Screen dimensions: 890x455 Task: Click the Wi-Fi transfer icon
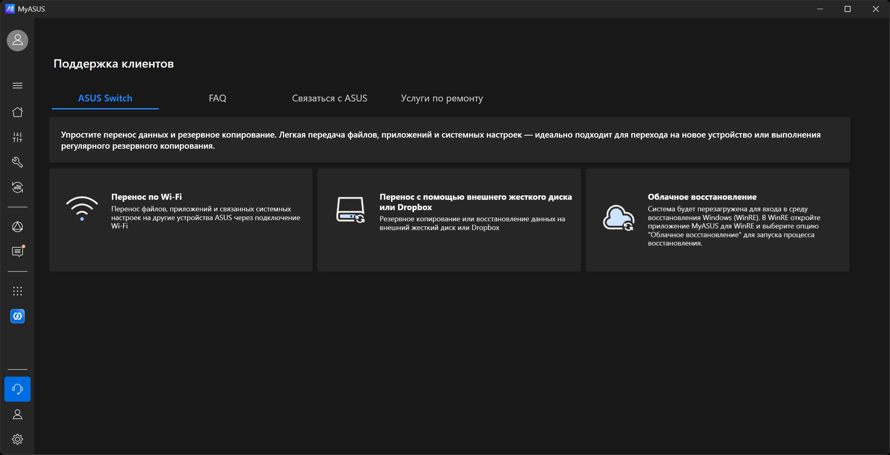tap(82, 208)
